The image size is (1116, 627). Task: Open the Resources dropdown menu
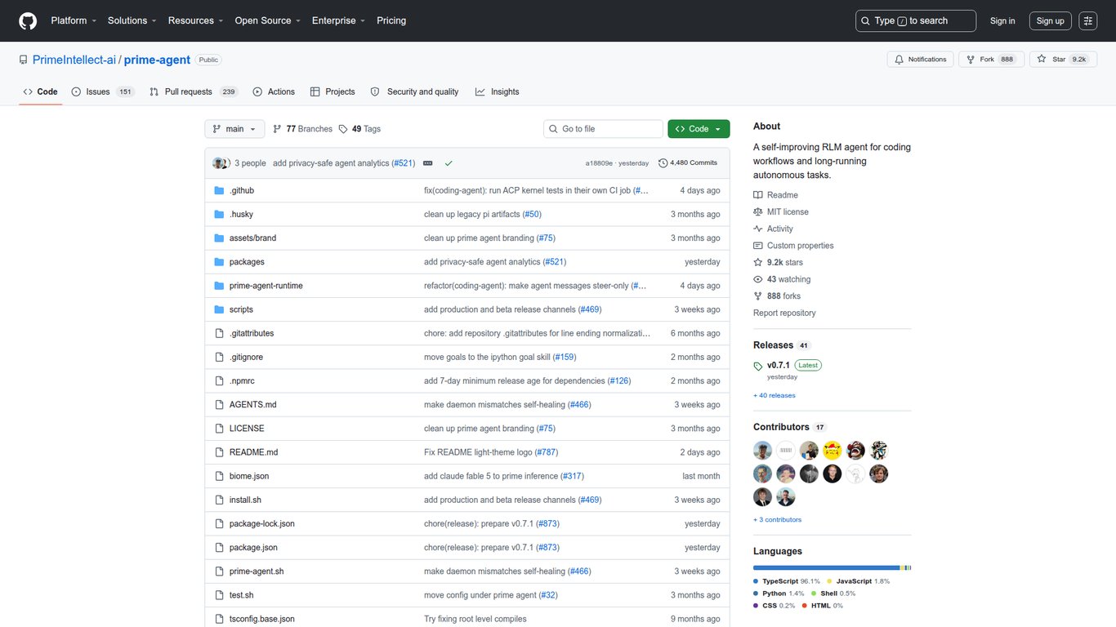[x=196, y=20]
